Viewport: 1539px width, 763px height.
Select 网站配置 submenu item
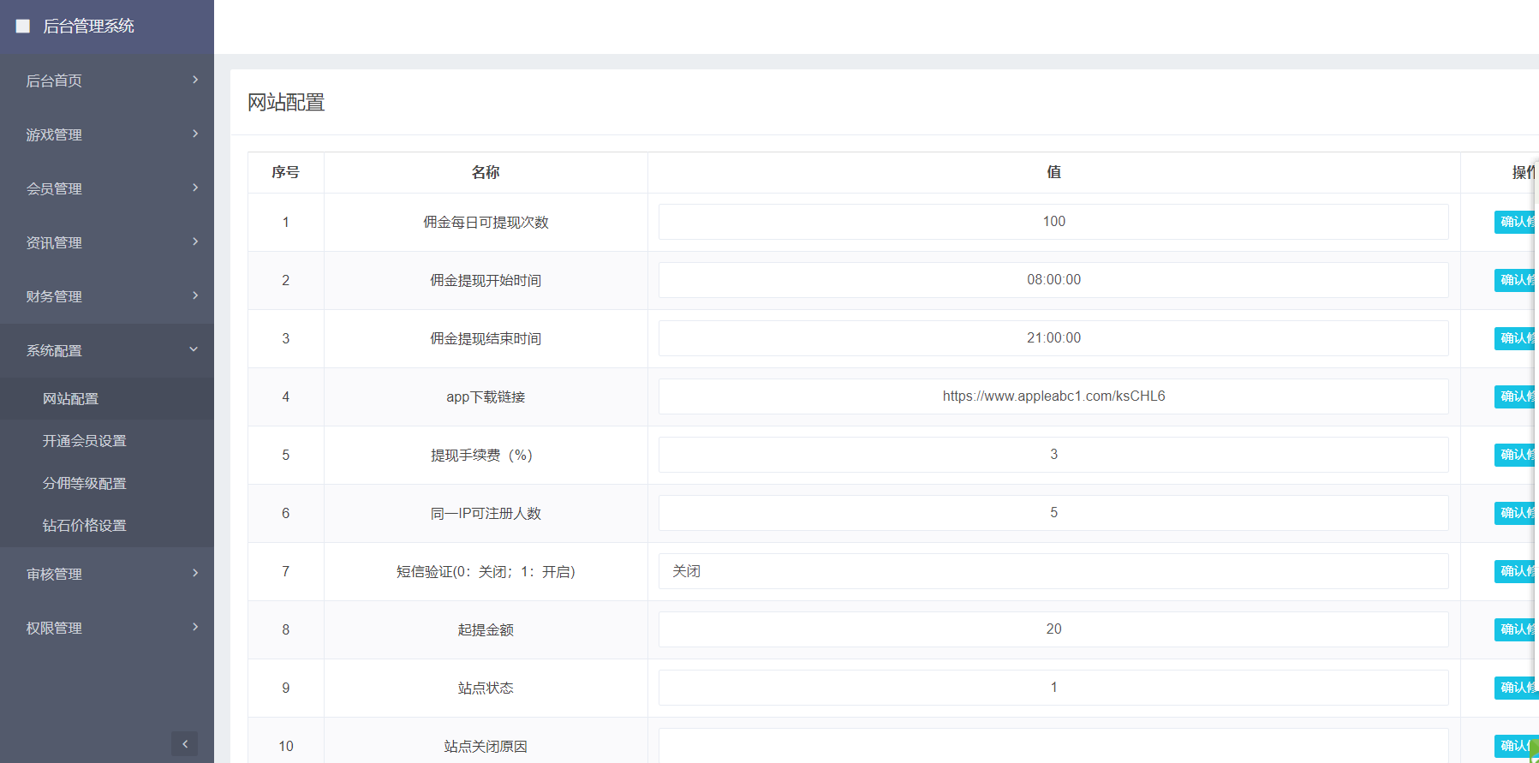pyautogui.click(x=71, y=398)
